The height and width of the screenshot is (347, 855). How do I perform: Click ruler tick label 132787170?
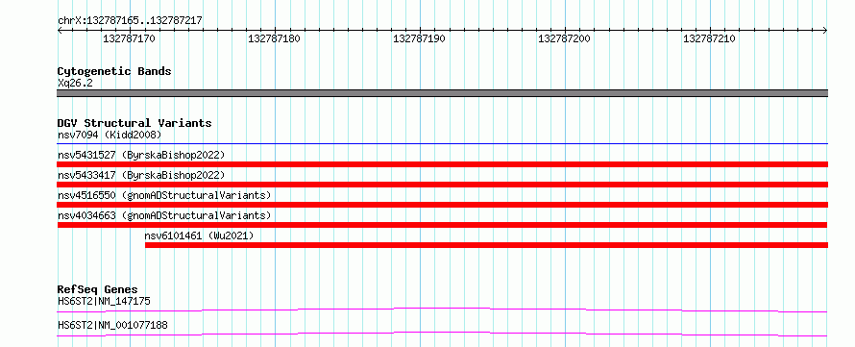coord(129,38)
